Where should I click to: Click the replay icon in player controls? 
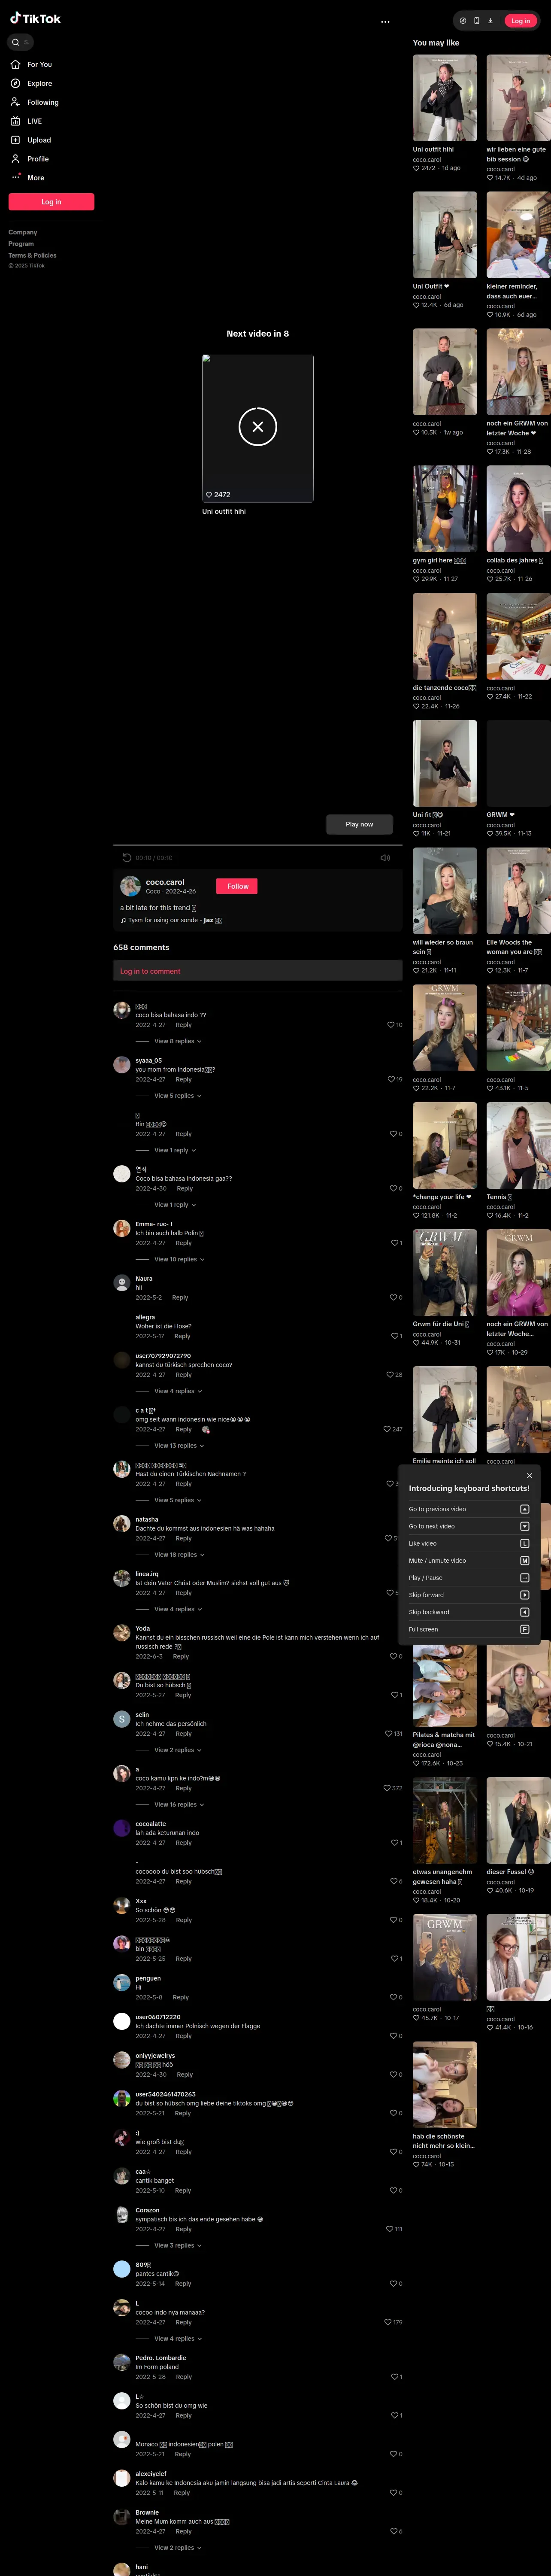(x=127, y=857)
